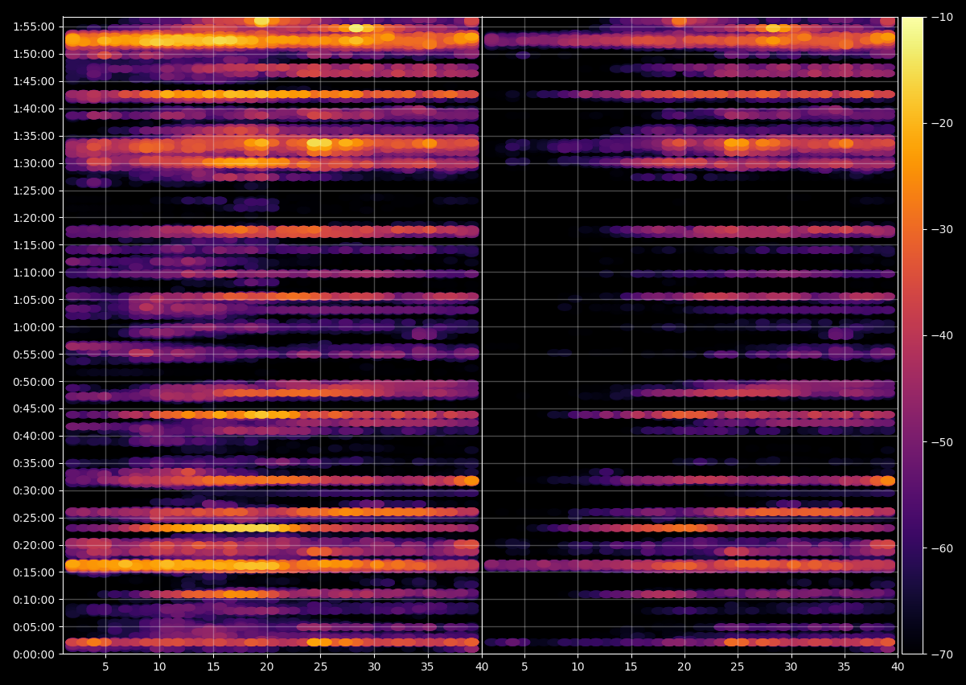Click the right heatmap's x-axis label 10
Viewport: 966px width, 685px height.
(x=578, y=667)
